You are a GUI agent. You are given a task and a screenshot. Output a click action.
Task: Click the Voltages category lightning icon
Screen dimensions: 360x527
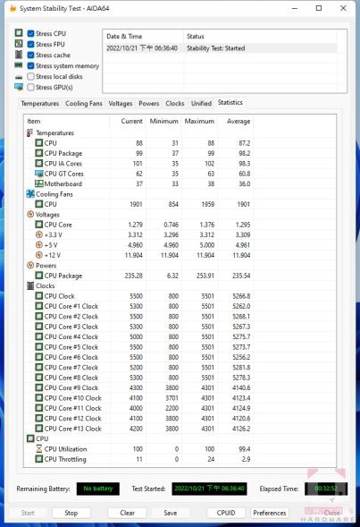click(x=30, y=215)
